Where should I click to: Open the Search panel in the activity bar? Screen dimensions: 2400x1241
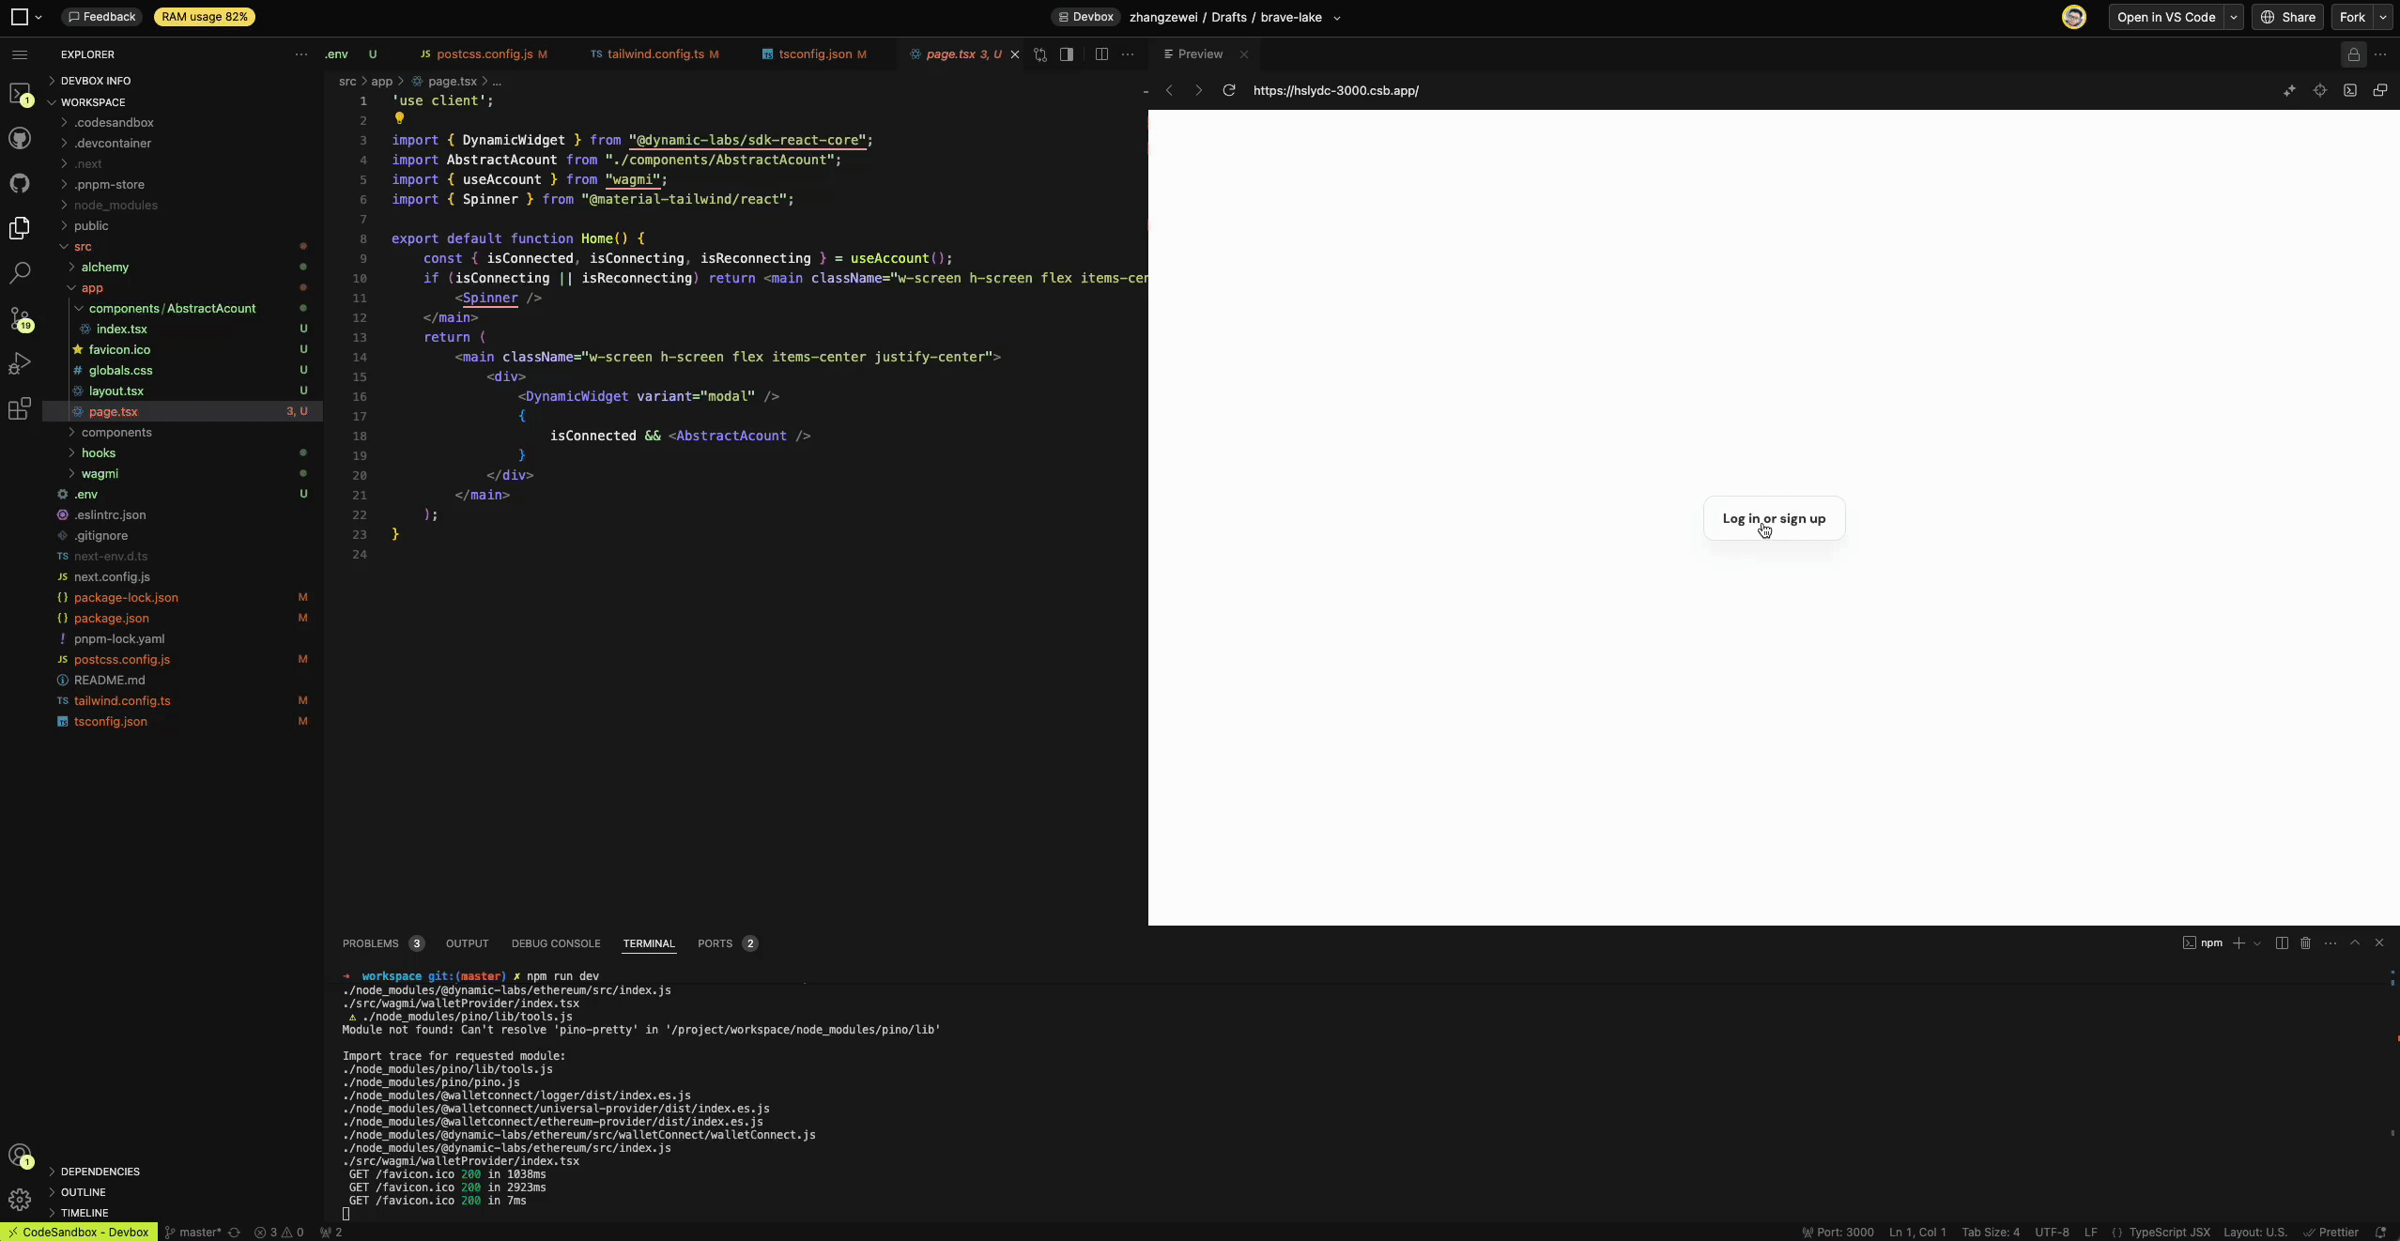click(20, 272)
